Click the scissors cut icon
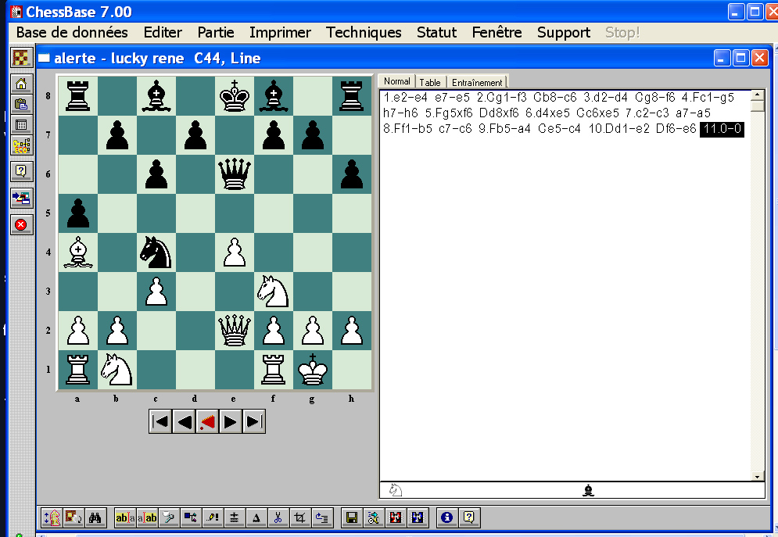This screenshot has width=778, height=537. point(278,517)
